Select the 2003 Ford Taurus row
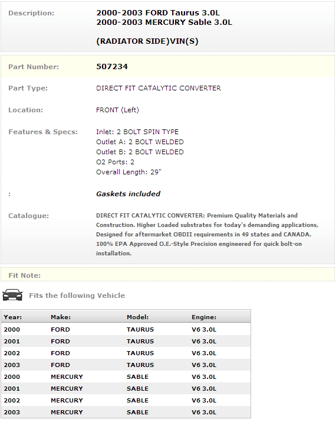This screenshot has height=435, width=336. (126, 365)
